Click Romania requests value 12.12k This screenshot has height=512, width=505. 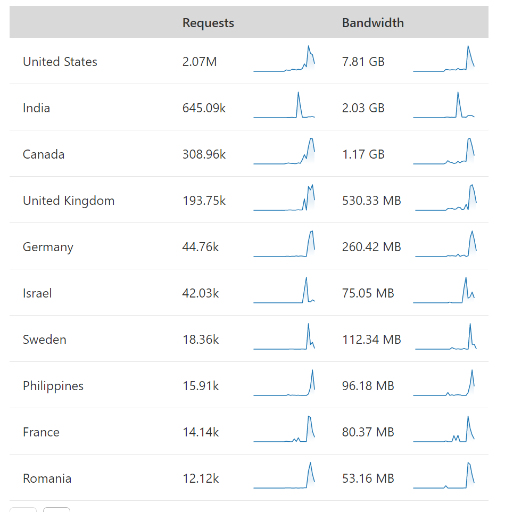coord(201,478)
